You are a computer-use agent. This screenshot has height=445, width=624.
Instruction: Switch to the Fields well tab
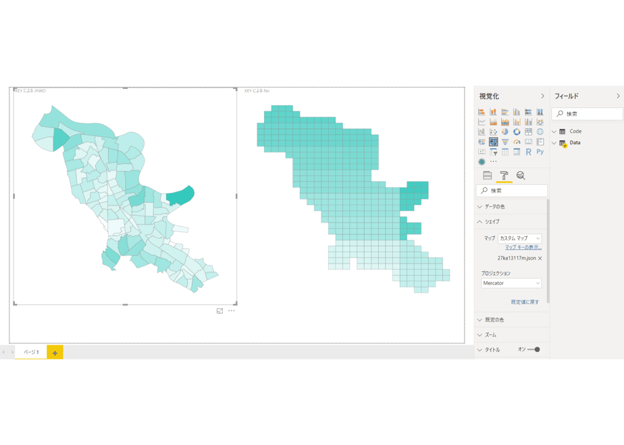coord(487,175)
